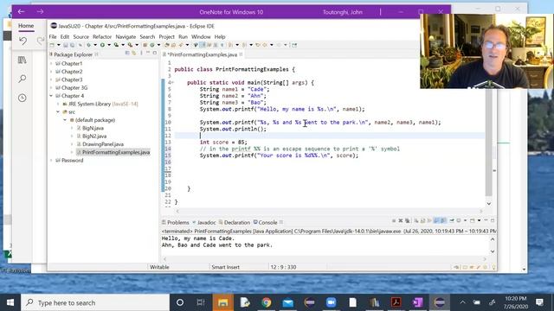This screenshot has height=311, width=554.
Task: Toggle Word Wrap in Console toolbar
Action: point(429,221)
